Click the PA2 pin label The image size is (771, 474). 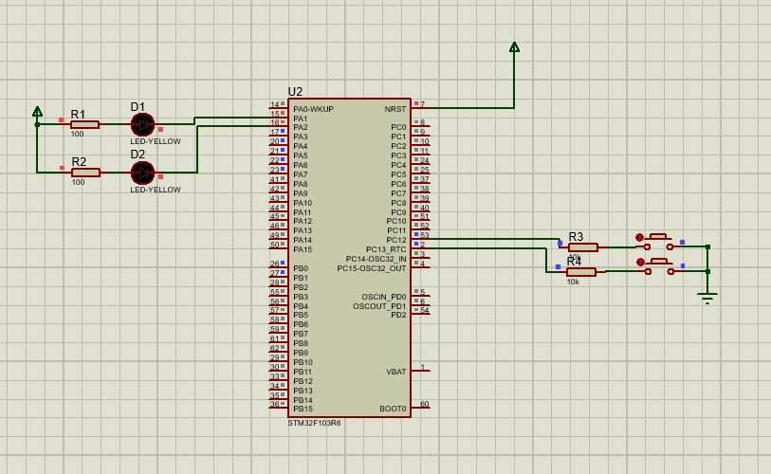(x=301, y=127)
